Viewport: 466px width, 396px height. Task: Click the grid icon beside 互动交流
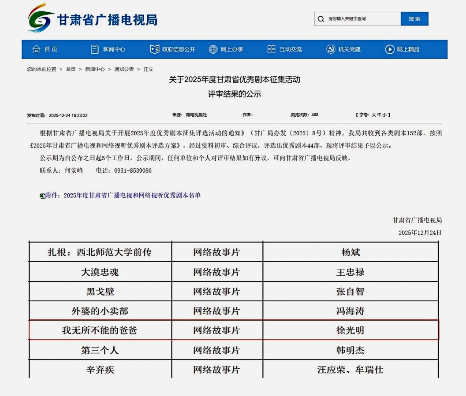271,49
